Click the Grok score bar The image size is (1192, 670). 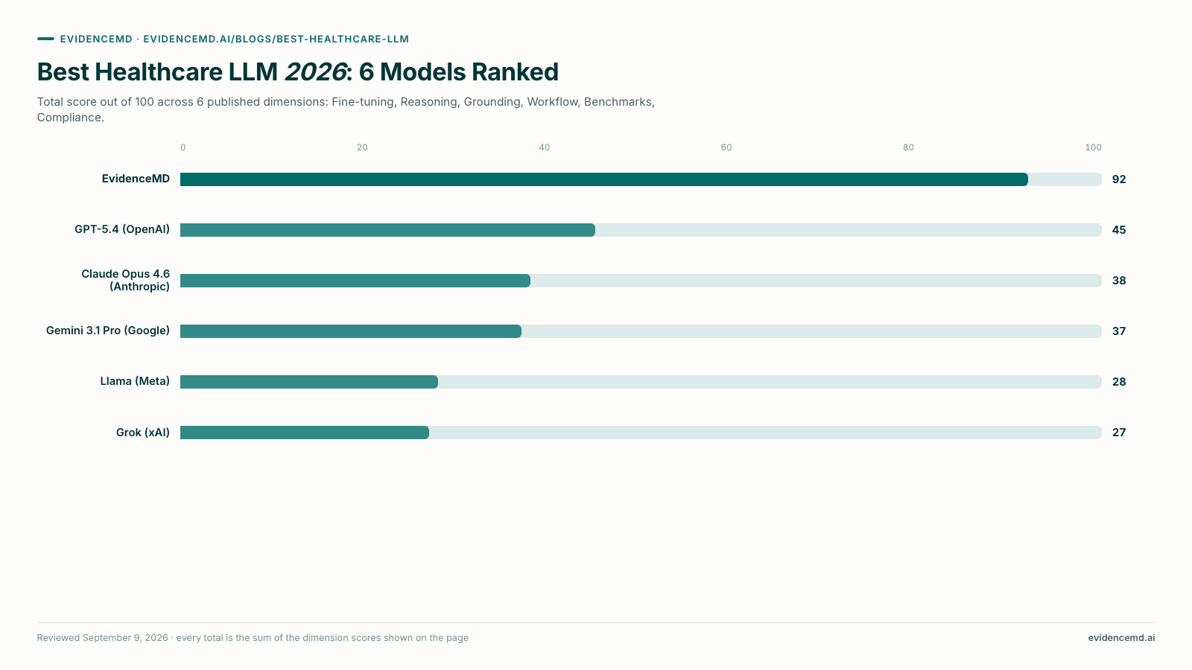[305, 433]
